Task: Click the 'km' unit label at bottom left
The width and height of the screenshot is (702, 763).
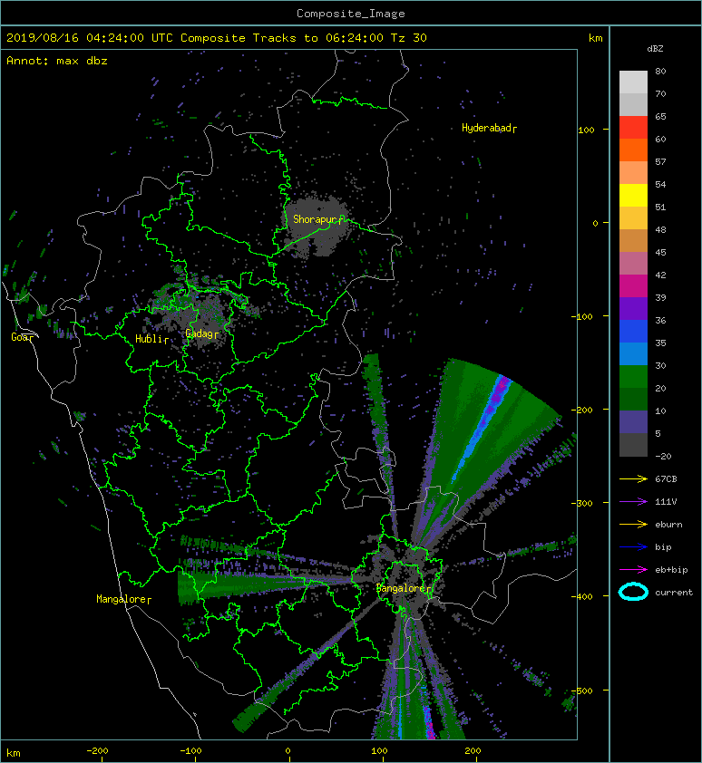Action: pos(14,753)
